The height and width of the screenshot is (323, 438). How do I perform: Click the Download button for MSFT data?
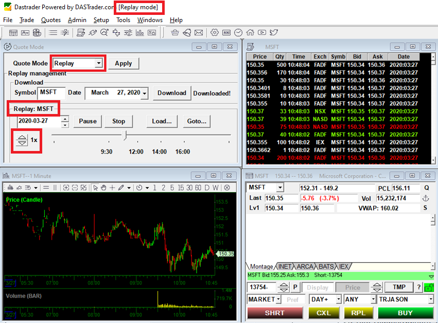pos(171,93)
